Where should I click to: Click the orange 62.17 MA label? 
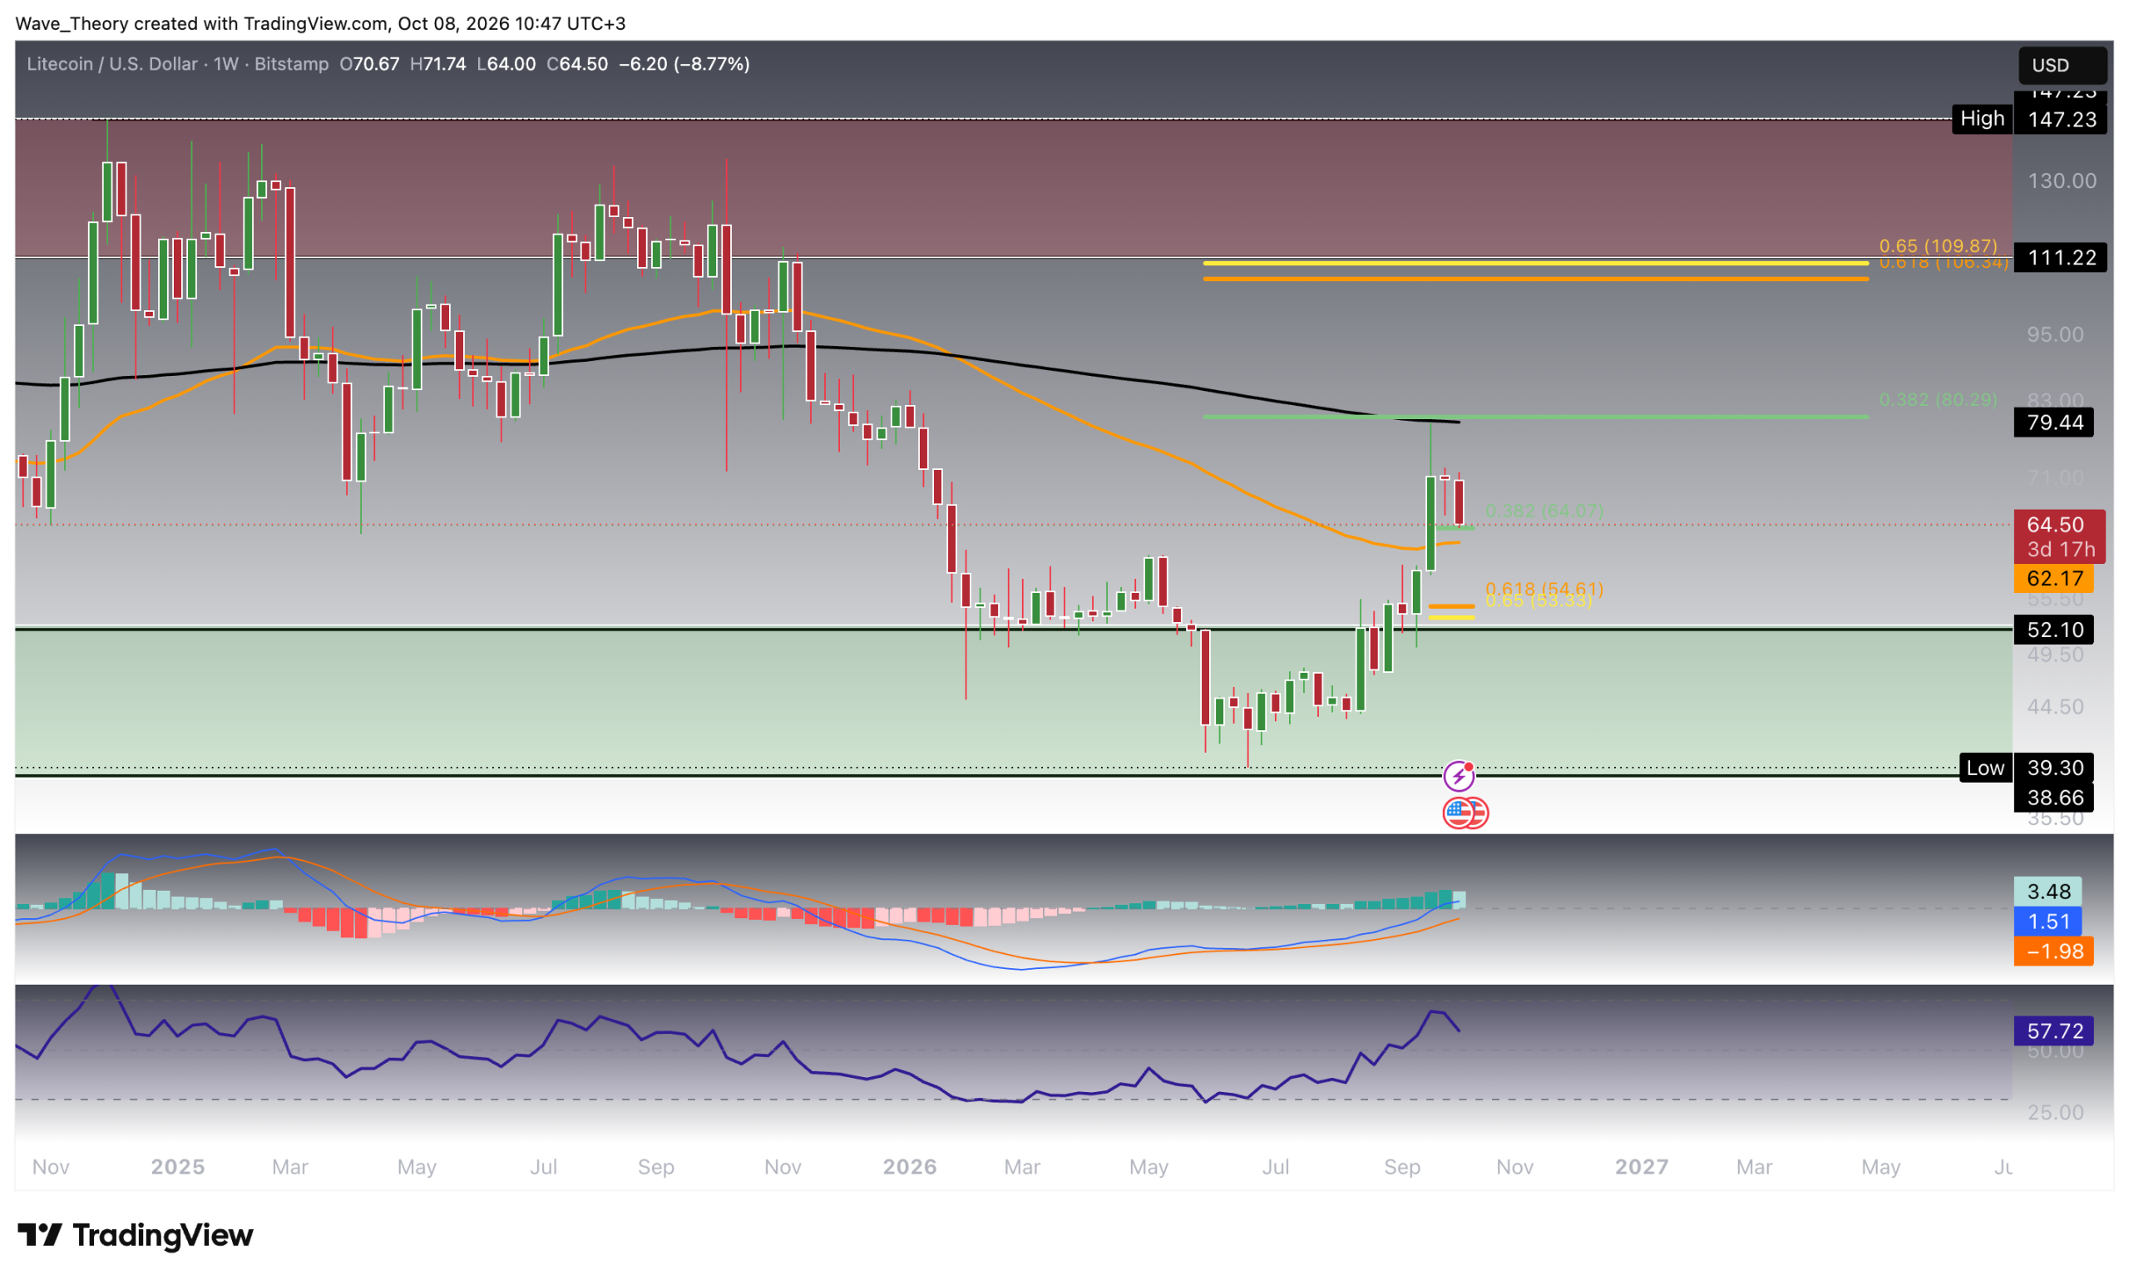pos(2053,578)
